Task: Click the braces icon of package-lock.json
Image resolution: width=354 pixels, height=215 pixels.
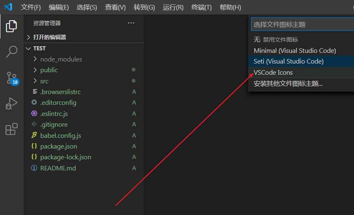Action: tap(34, 157)
